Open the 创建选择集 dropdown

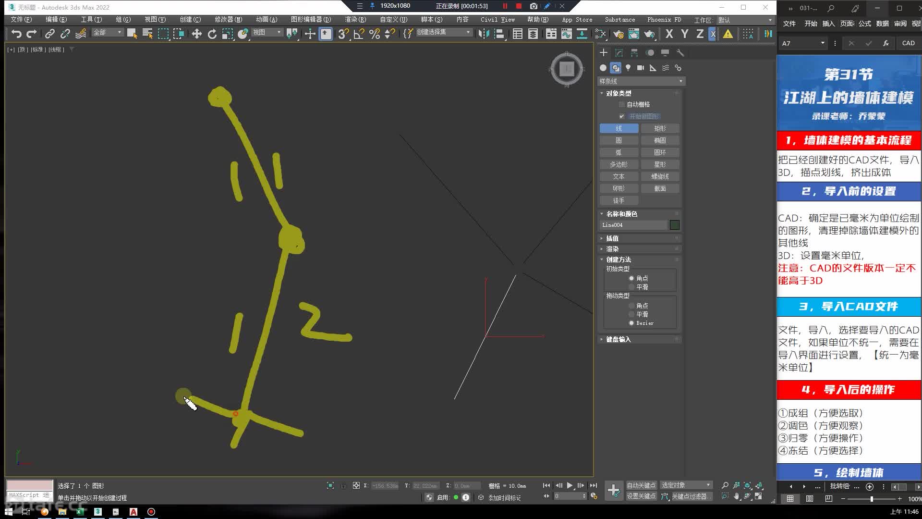point(443,32)
